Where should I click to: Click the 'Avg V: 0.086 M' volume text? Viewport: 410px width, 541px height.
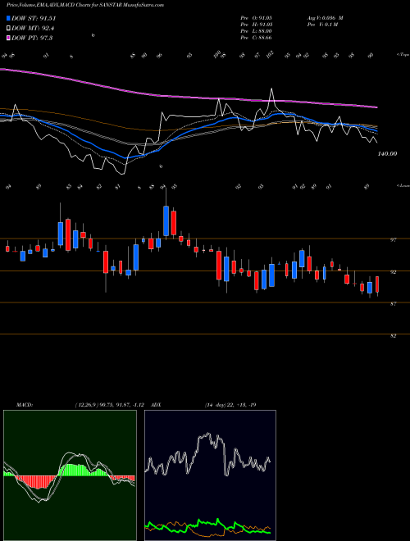325,18
